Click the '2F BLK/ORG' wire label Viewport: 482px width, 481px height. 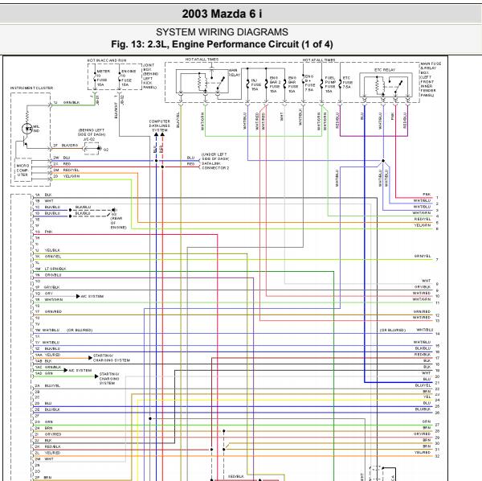66,146
